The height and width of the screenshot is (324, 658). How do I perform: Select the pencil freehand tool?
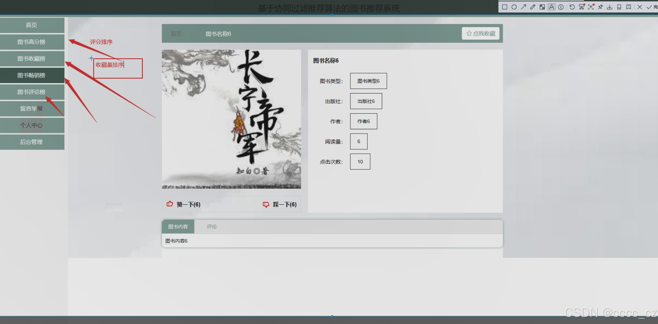pyautogui.click(x=533, y=7)
